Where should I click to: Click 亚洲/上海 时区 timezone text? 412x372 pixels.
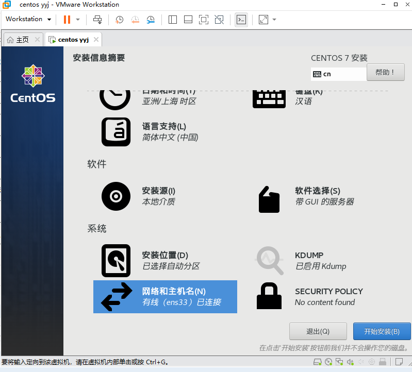click(x=169, y=102)
